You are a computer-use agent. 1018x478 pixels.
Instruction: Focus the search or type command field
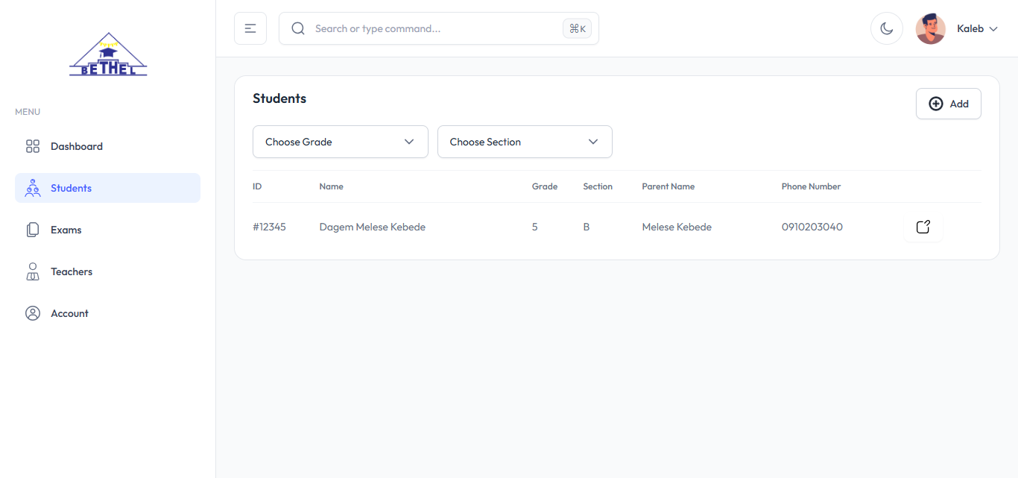tap(432, 28)
